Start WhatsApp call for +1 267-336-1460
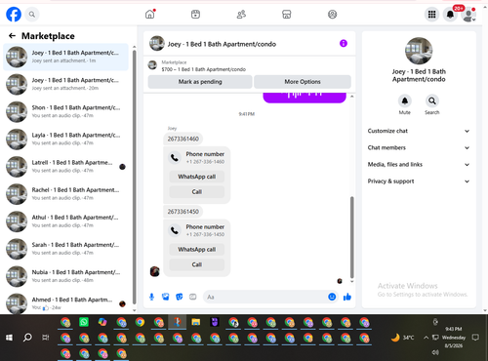 (x=197, y=177)
